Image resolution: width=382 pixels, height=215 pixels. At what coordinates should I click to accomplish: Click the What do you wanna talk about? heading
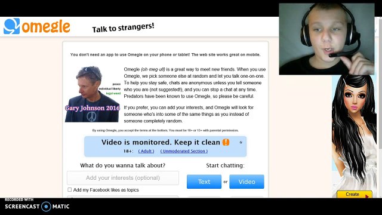pos(123,165)
